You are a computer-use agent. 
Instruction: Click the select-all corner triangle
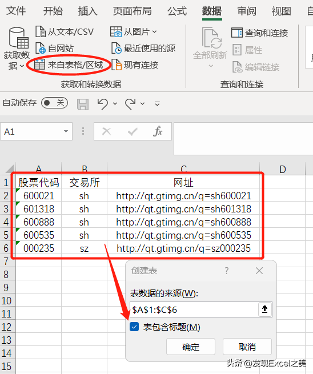pyautogui.click(x=10, y=169)
